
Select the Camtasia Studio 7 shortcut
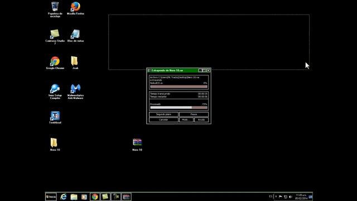55,36
